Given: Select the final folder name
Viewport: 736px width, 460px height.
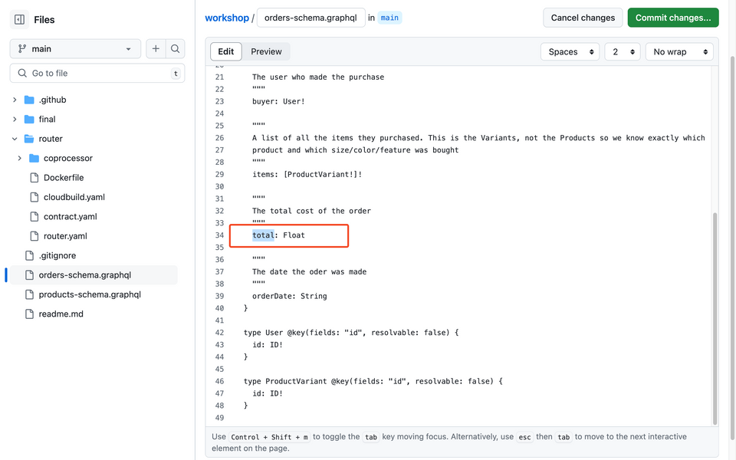Looking at the screenshot, I should pos(47,120).
